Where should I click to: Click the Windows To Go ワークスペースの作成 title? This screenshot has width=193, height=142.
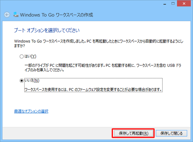(57, 15)
